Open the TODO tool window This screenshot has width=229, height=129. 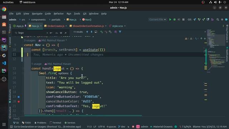(26, 123)
